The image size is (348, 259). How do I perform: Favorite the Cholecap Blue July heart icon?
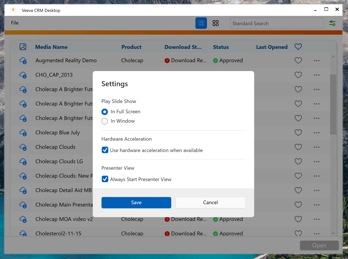coord(298,133)
